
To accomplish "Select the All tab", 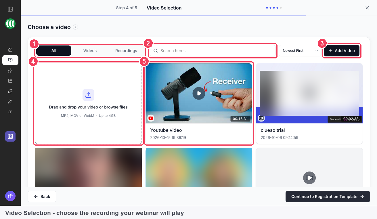I will (54, 51).
